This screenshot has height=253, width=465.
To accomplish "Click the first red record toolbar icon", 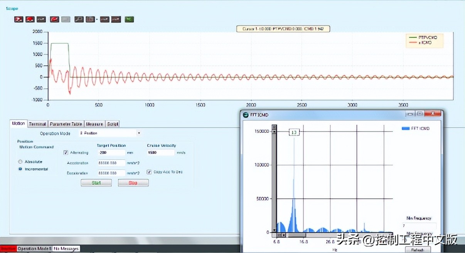I will [19, 19].
